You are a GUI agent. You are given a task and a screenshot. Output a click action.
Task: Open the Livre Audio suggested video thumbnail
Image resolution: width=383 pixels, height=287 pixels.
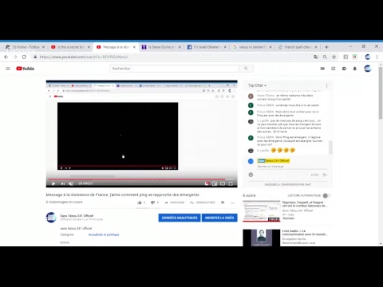(x=261, y=238)
